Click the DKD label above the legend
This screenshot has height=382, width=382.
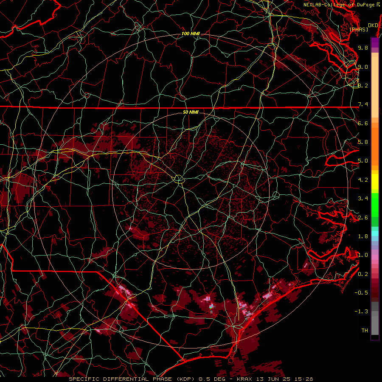[x=373, y=25]
